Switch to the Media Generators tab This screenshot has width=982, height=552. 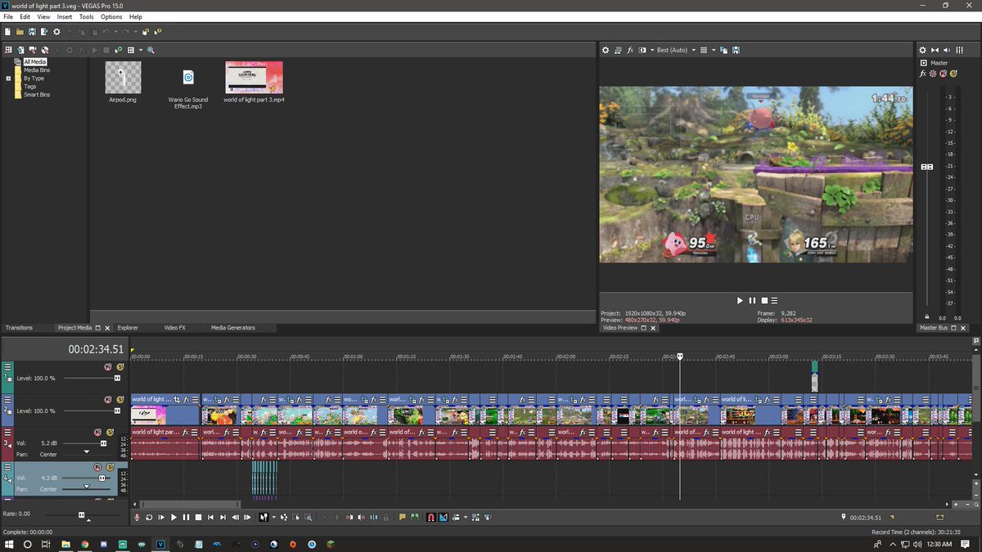tap(232, 327)
